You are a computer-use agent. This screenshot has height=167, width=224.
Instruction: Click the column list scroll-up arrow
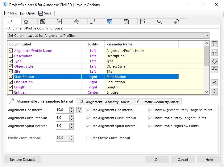click(206, 43)
